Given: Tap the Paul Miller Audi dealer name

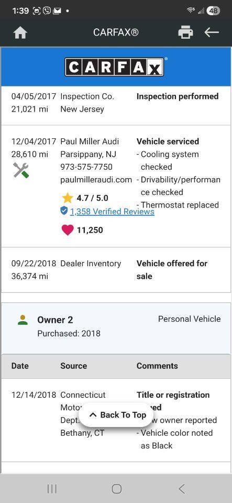Looking at the screenshot, I should (x=90, y=141).
